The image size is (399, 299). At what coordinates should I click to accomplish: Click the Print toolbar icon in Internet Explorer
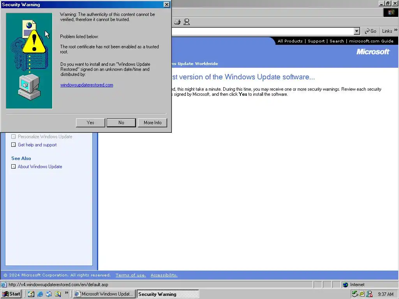[x=177, y=22]
